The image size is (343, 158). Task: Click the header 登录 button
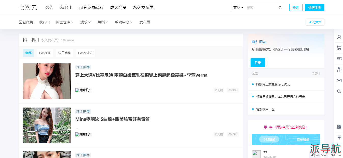(296, 8)
